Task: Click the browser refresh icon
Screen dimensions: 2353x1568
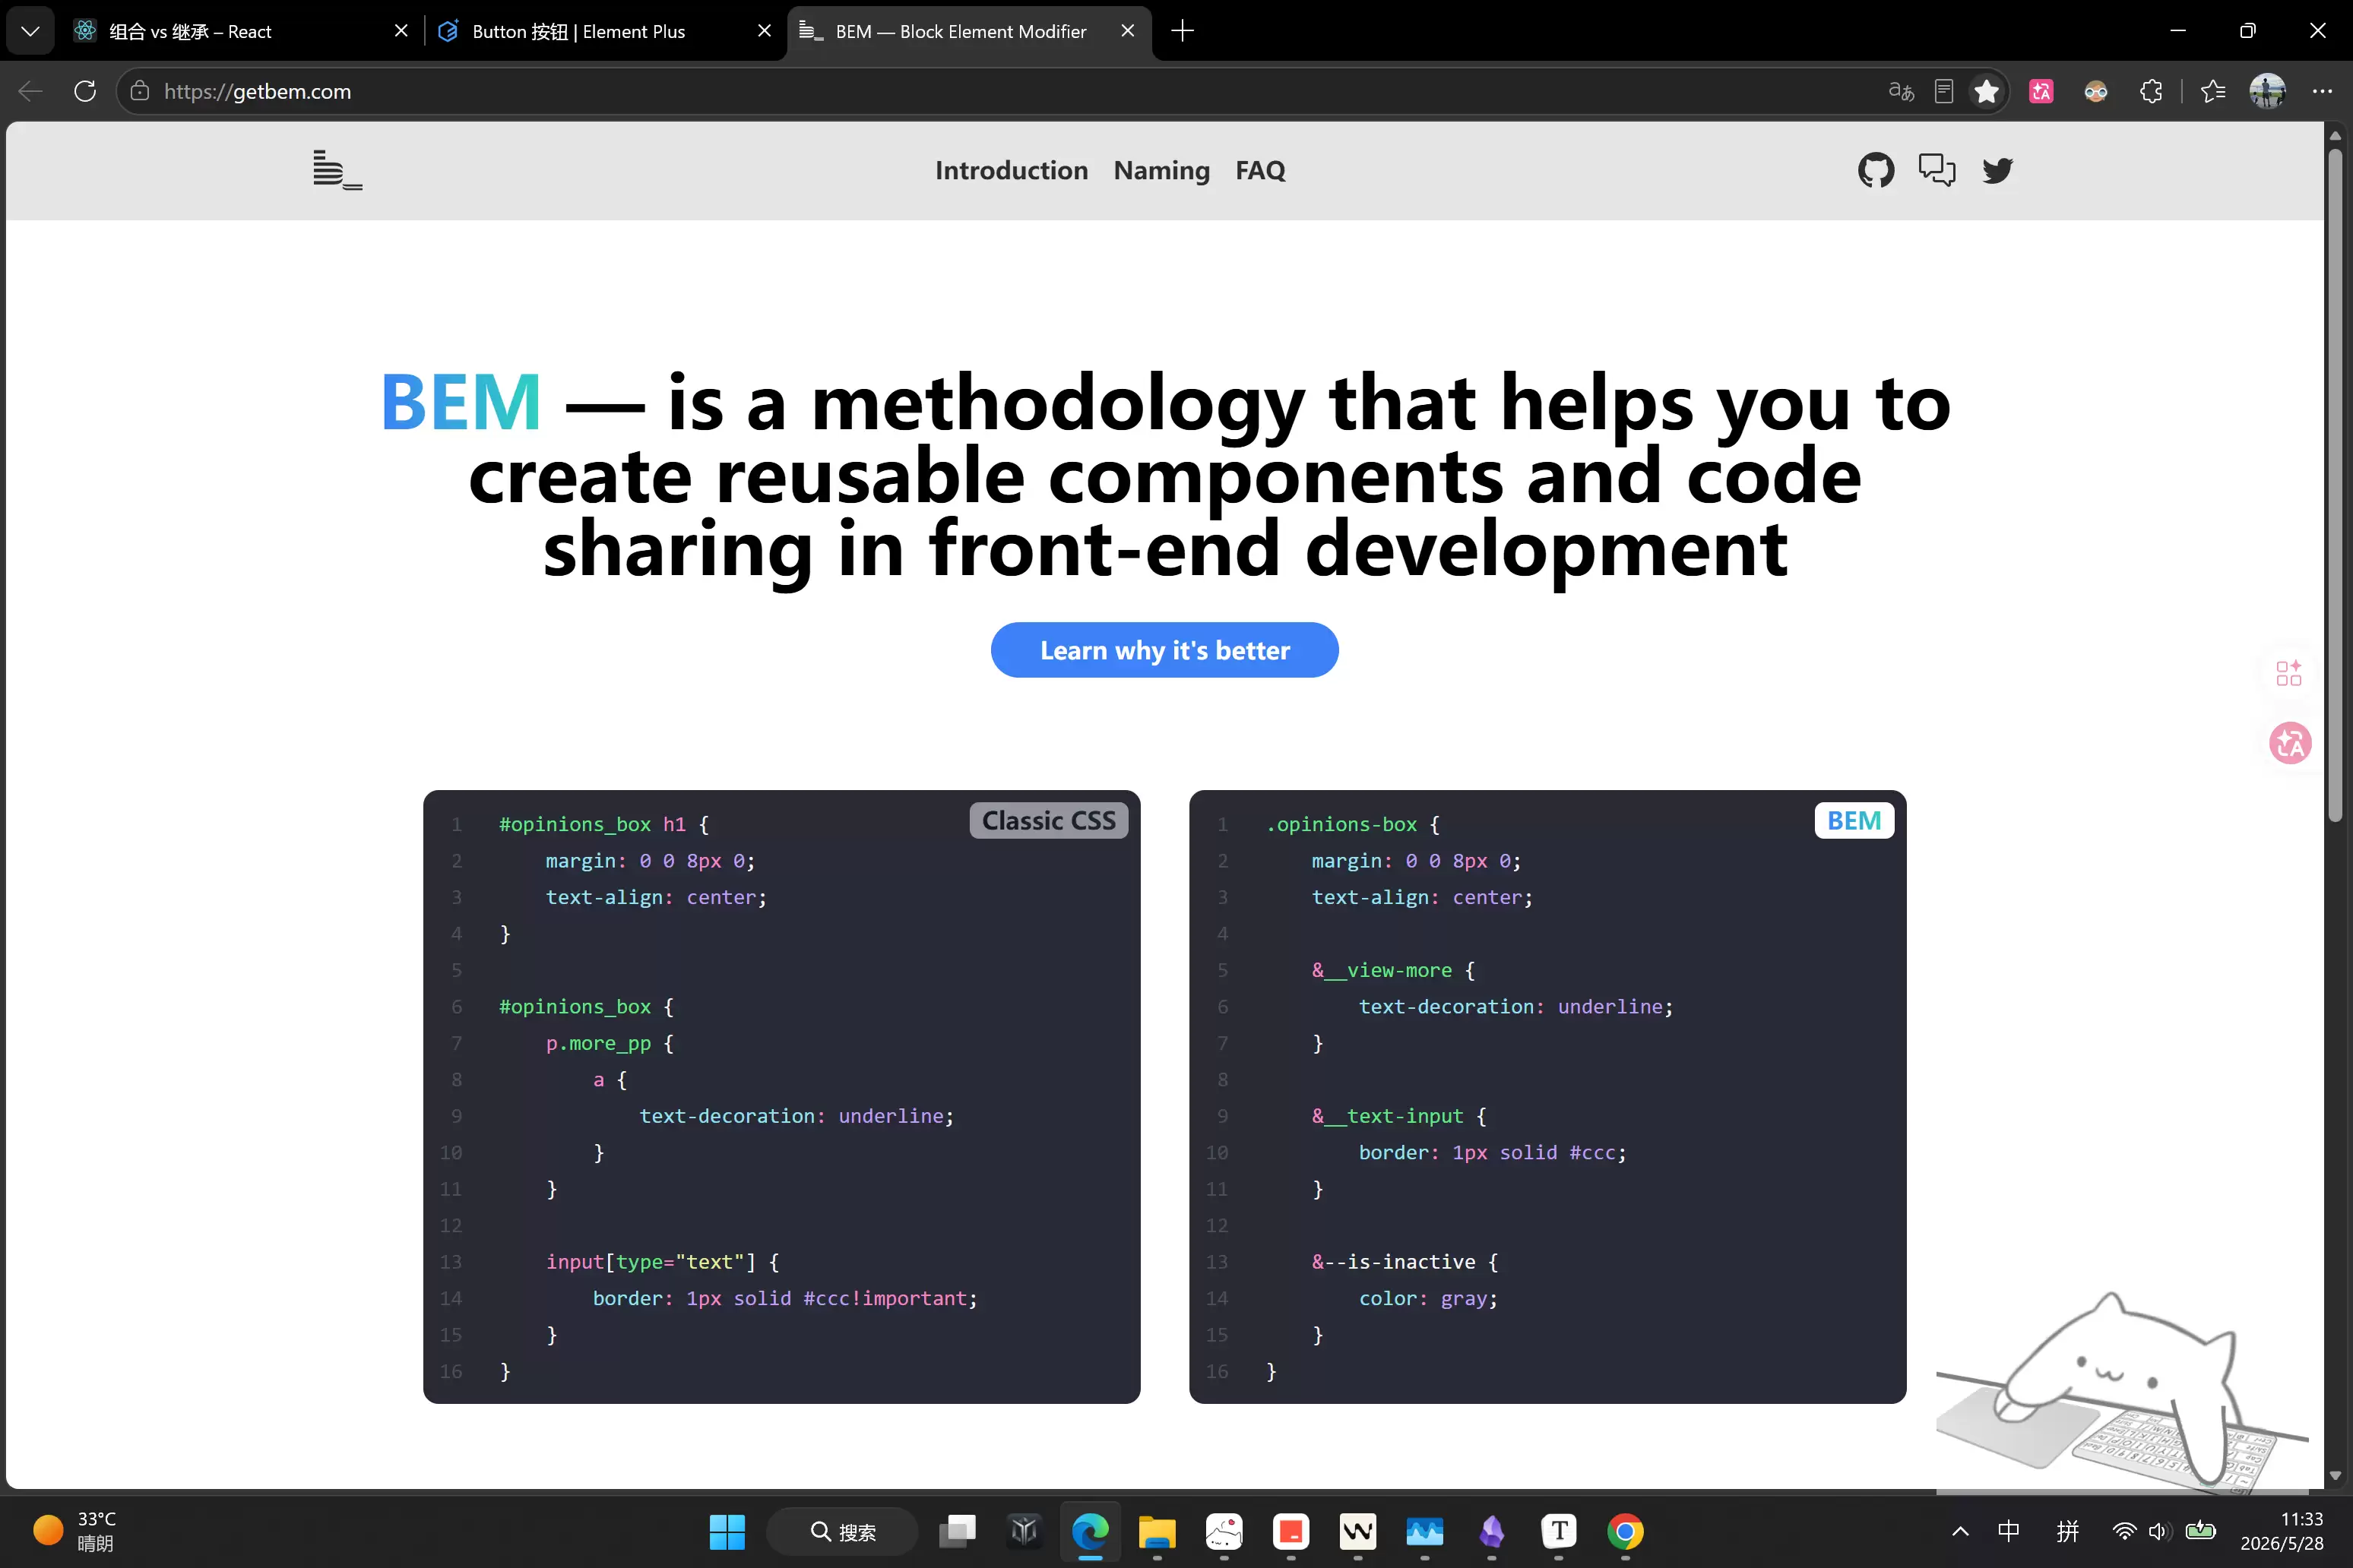Action: click(x=85, y=91)
